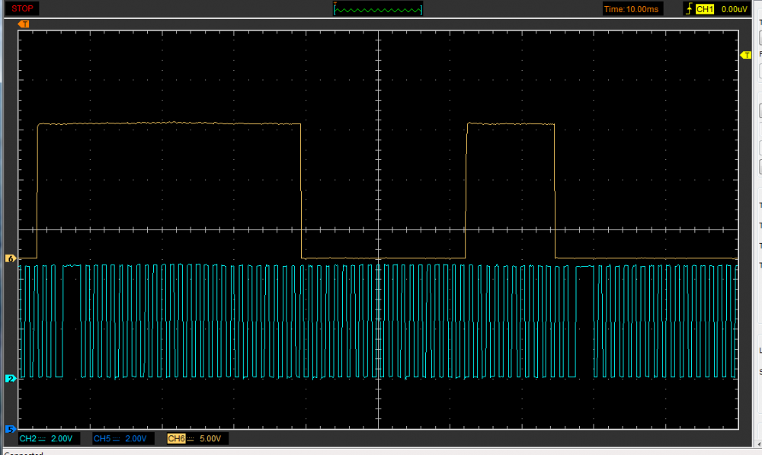Click the waveform memory overview thumbnail
Viewport: 762px width, 455px height.
pos(378,9)
